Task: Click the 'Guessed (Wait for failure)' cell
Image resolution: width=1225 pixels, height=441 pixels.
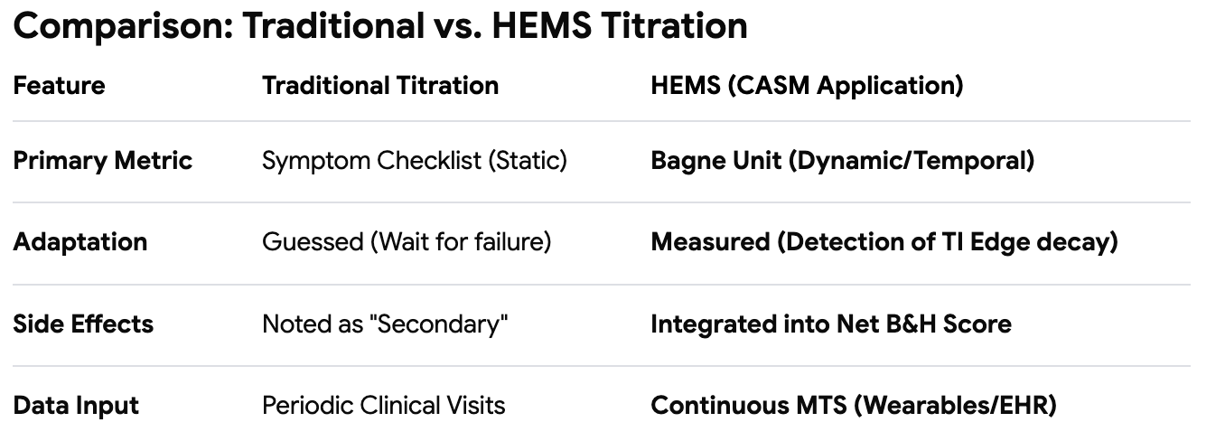Action: click(407, 242)
